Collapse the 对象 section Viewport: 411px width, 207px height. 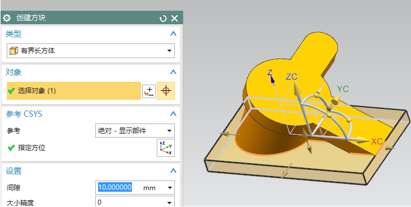(173, 72)
